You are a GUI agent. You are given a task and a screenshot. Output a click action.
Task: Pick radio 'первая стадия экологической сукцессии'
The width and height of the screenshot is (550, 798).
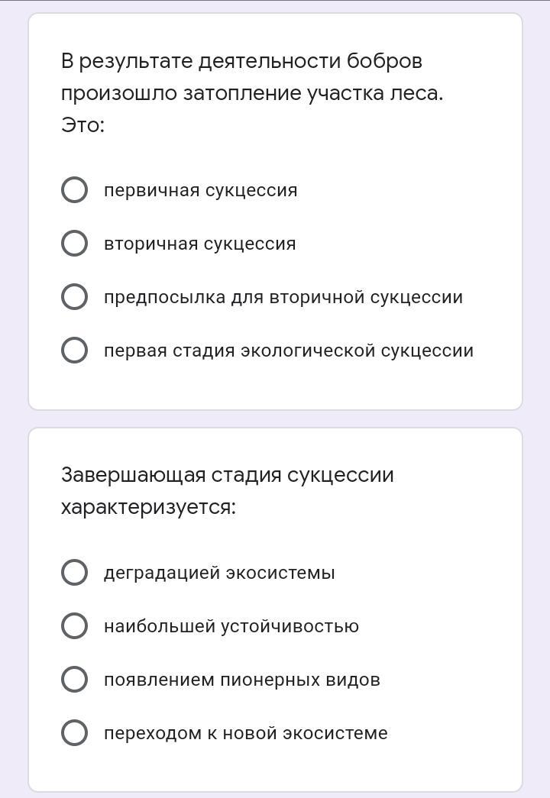tap(74, 351)
